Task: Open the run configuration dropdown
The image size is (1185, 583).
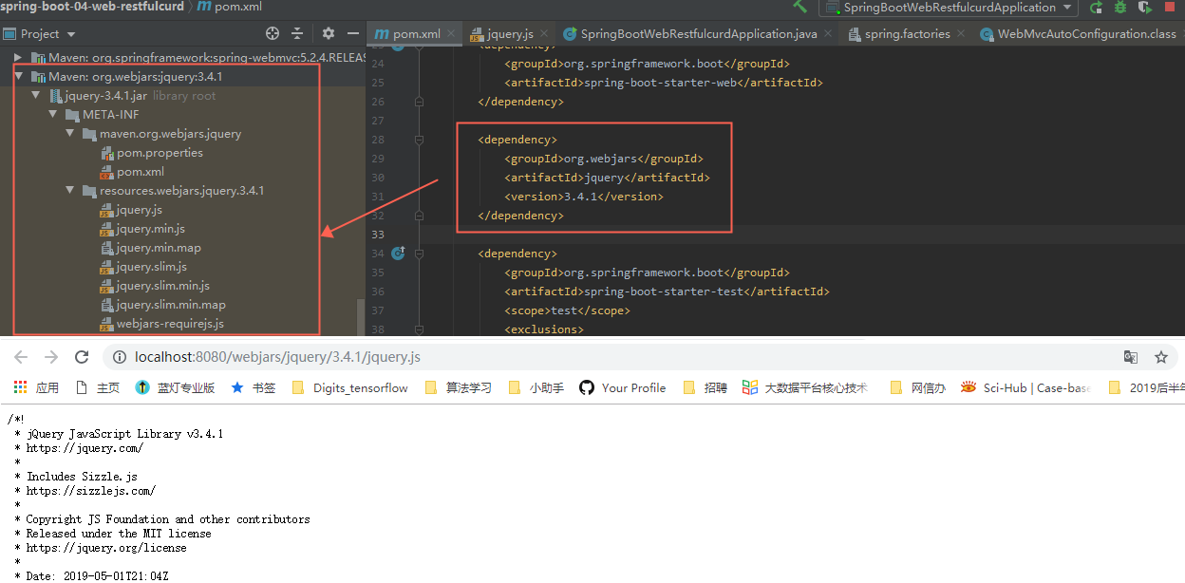Action: point(950,8)
